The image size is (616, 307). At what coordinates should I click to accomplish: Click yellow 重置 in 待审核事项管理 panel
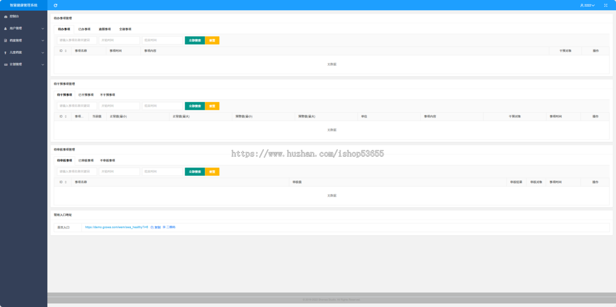point(212,172)
